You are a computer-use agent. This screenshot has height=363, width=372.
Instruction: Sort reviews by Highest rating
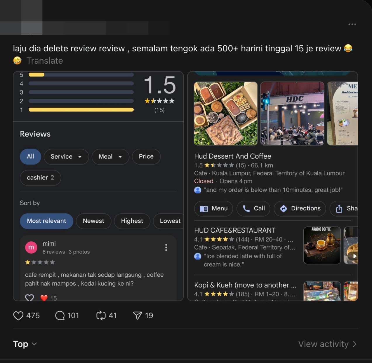pyautogui.click(x=132, y=221)
